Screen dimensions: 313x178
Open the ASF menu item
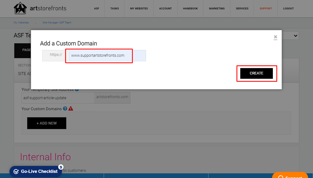click(x=97, y=8)
